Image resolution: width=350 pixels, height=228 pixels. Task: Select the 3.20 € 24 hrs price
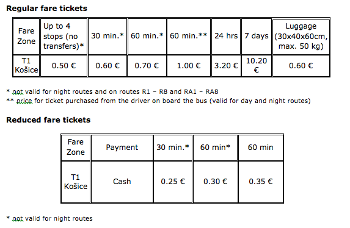226,66
